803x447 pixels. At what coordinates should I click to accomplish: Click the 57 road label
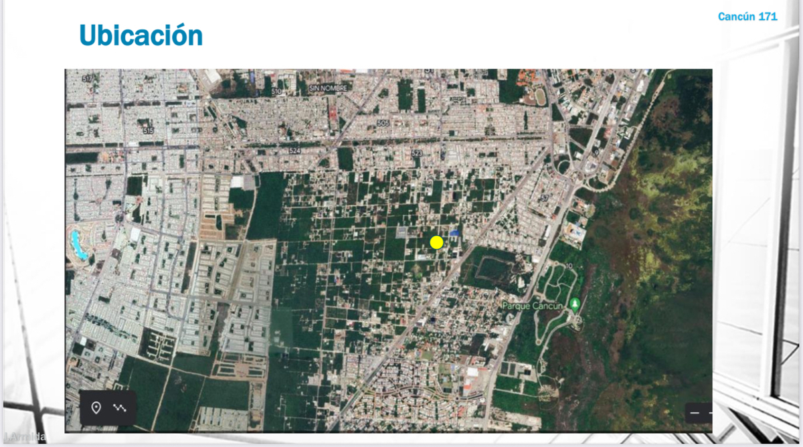tap(544, 197)
